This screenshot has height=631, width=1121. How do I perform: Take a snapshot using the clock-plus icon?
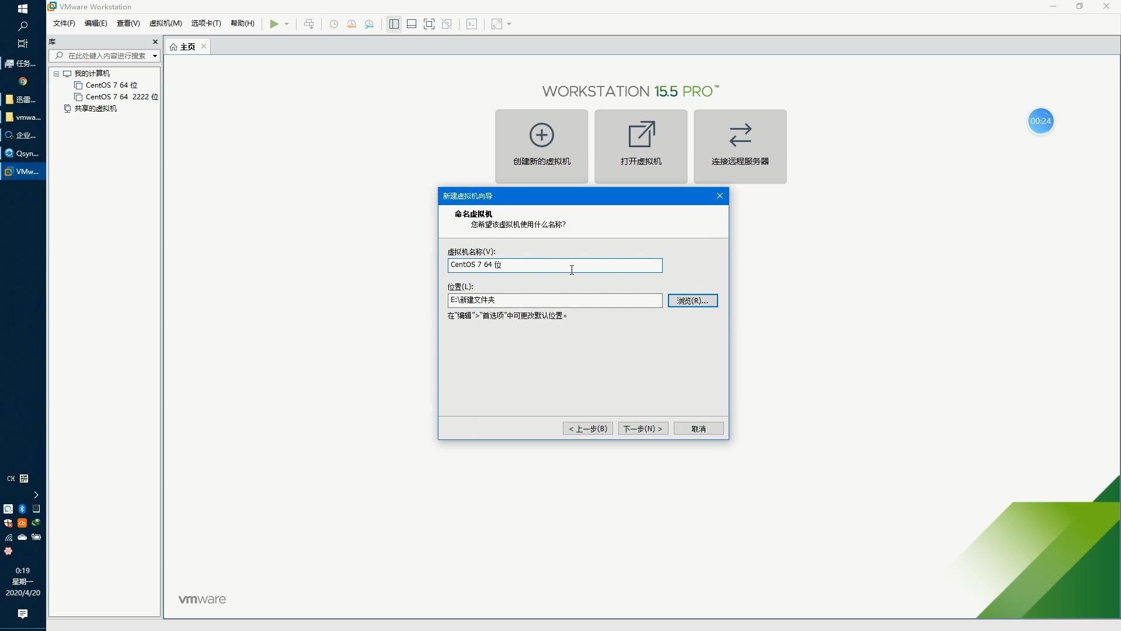(x=334, y=24)
